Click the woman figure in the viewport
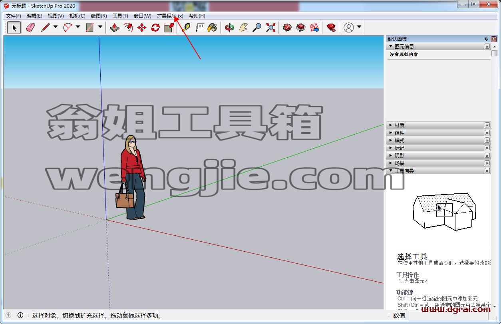This screenshot has height=324, width=501. 133,177
